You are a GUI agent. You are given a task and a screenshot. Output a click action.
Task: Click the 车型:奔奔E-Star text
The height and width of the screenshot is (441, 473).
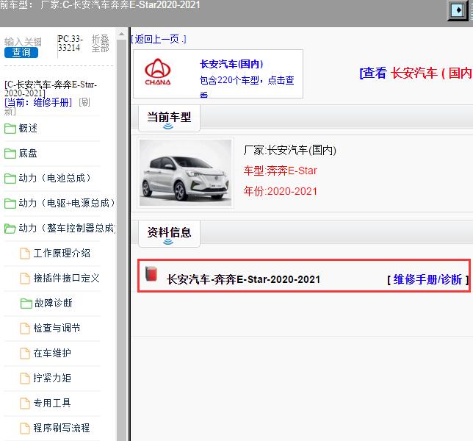[x=281, y=171]
